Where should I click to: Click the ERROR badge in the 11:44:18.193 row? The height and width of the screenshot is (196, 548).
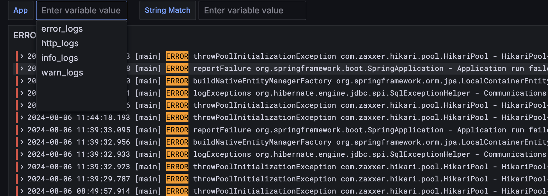click(x=177, y=117)
